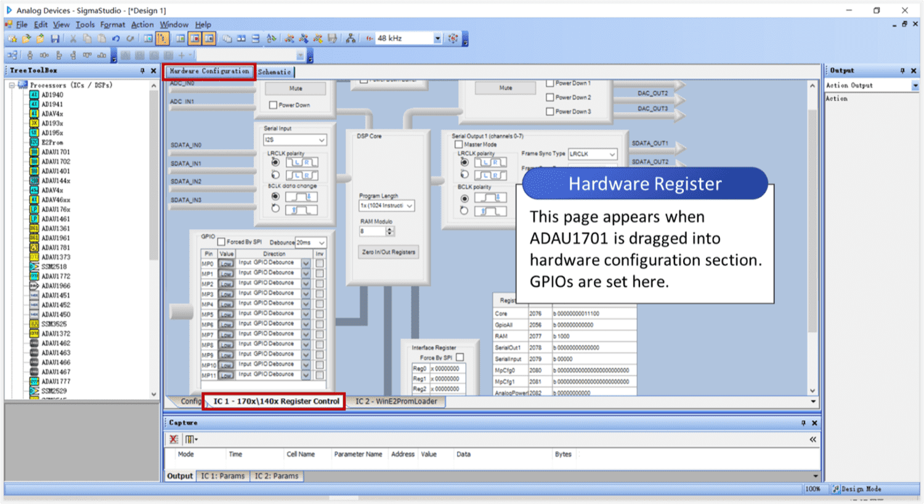This screenshot has width=924, height=504.
Task: Switch to the Schematic tab
Action: click(x=274, y=72)
